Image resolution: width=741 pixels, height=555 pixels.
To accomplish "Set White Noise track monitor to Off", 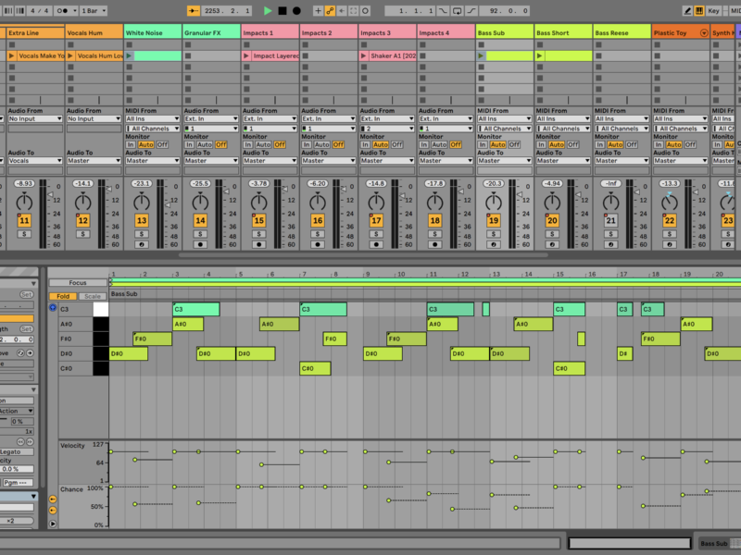I will coord(162,144).
